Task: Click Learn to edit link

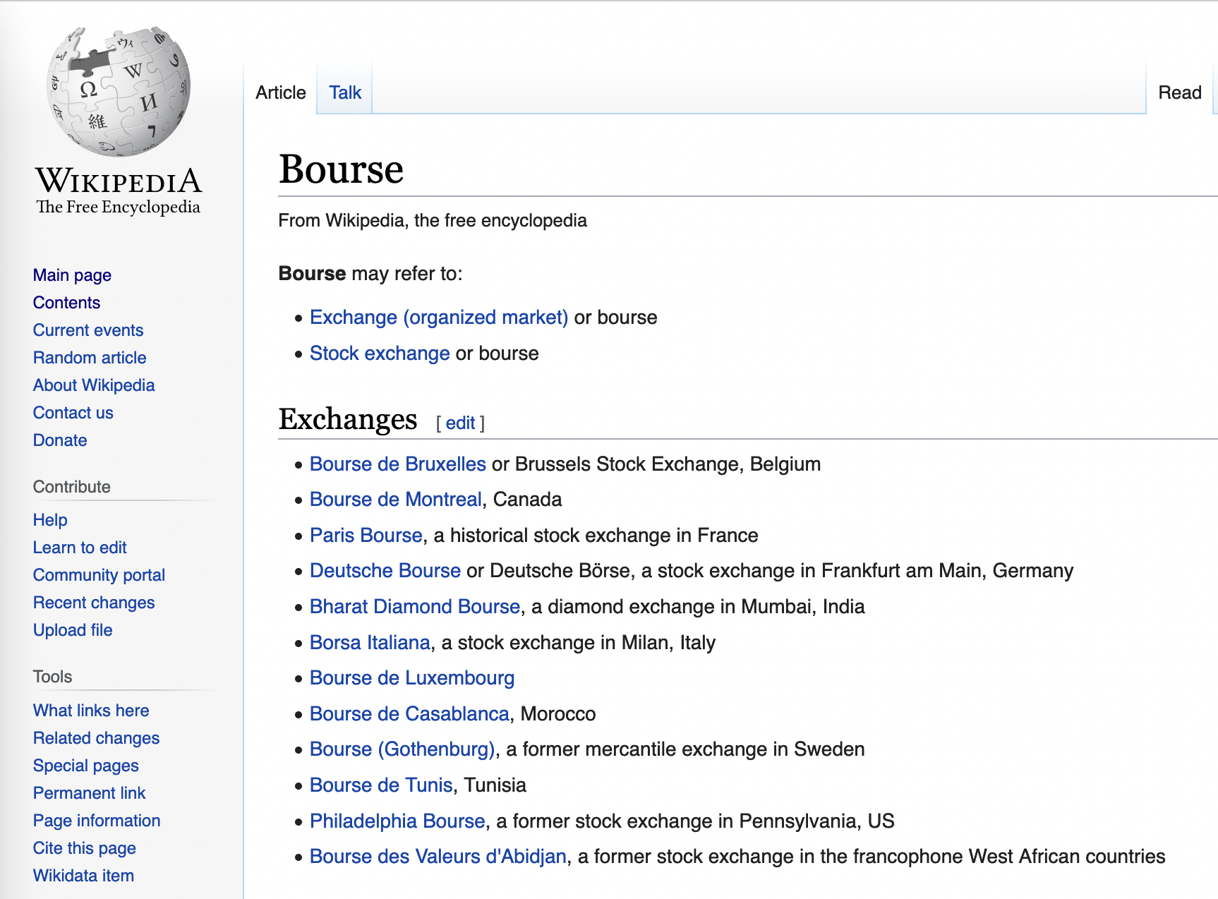Action: [x=80, y=548]
